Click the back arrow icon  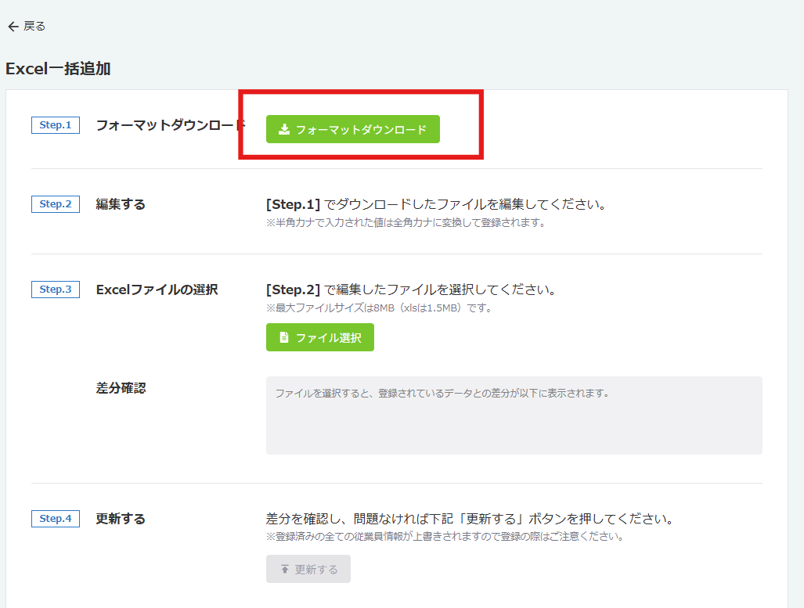(x=13, y=27)
